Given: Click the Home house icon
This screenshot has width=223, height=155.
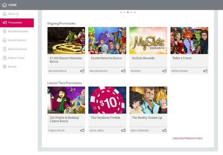Looking at the screenshot, I should click(x=4, y=5).
